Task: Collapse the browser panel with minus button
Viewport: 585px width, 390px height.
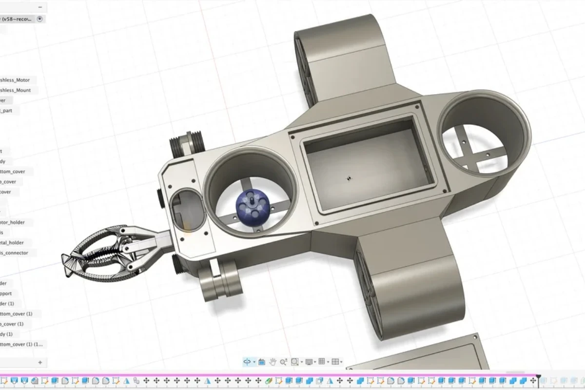Action: coord(40,7)
